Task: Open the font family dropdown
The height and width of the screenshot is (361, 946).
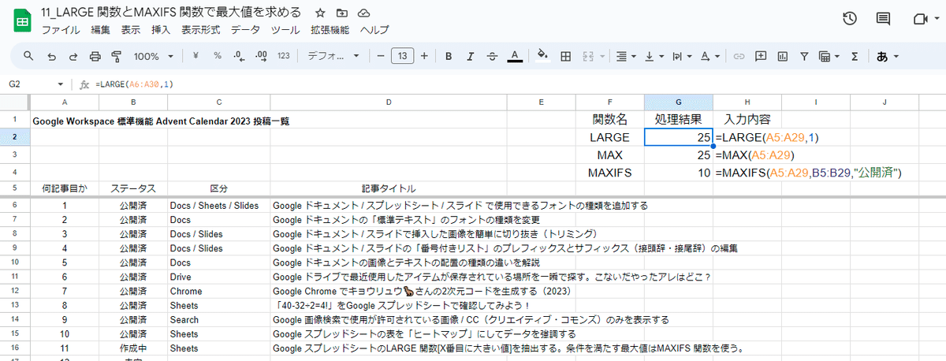Action: coord(333,56)
